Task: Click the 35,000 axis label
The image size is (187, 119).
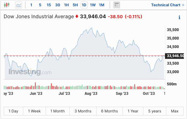Action: [x=173, y=38]
